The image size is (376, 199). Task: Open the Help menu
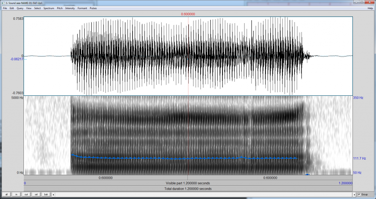370,8
